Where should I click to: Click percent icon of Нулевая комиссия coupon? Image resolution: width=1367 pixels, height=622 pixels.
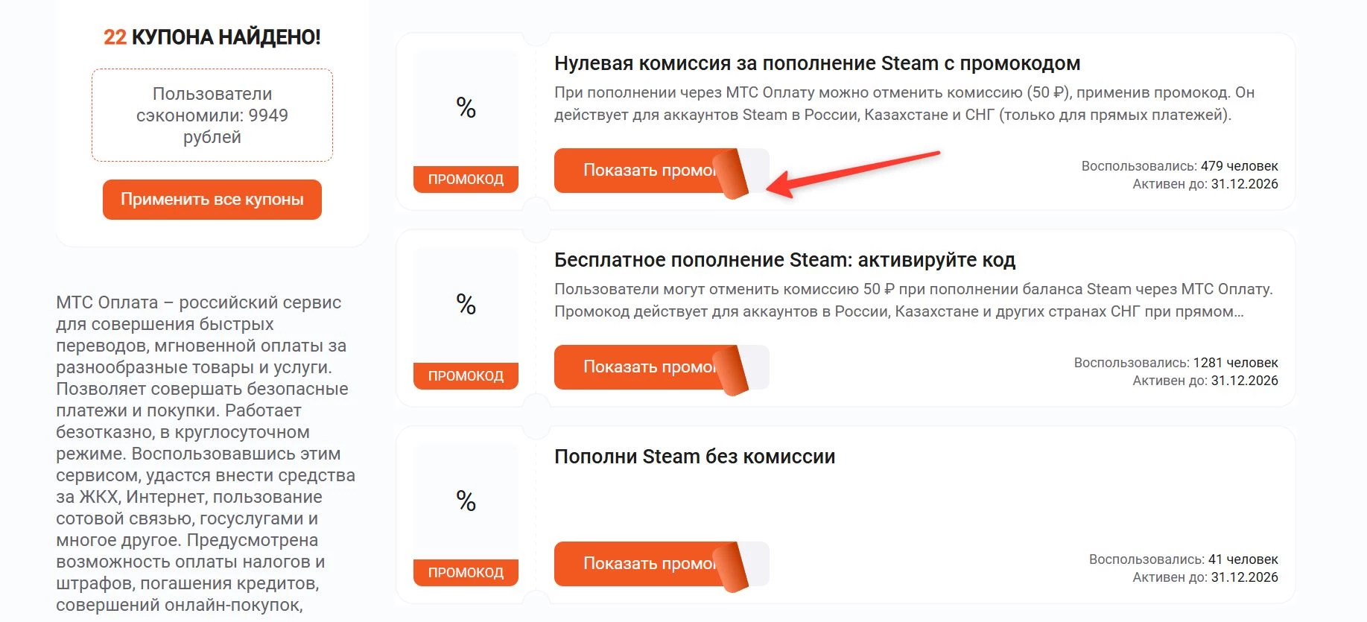point(466,108)
